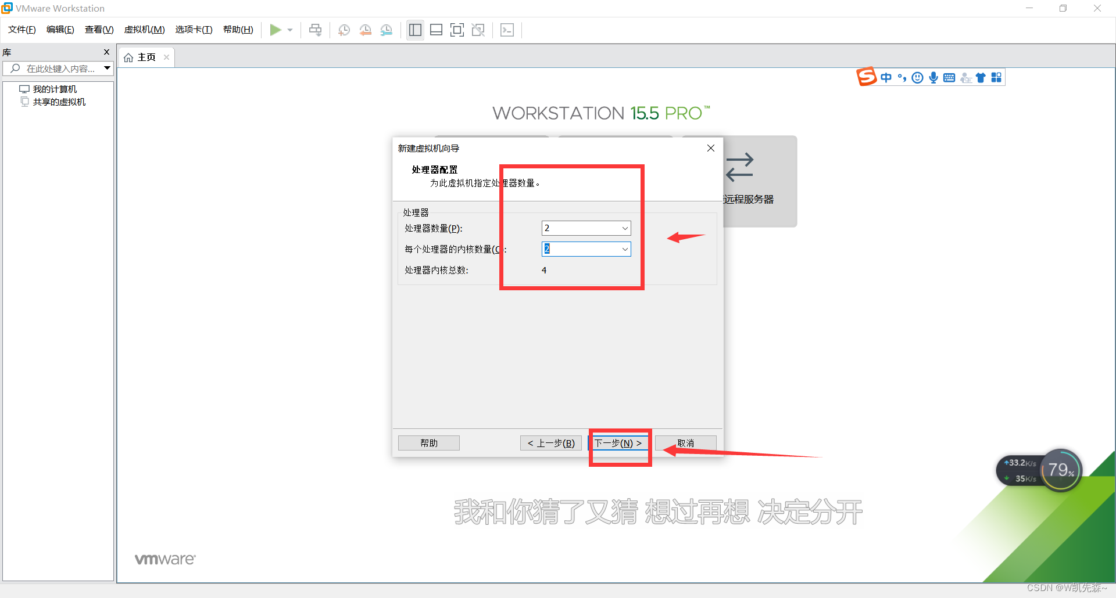Screen dimensions: 1116x598
Task: Click the Sogou account profile icon
Action: click(x=965, y=78)
